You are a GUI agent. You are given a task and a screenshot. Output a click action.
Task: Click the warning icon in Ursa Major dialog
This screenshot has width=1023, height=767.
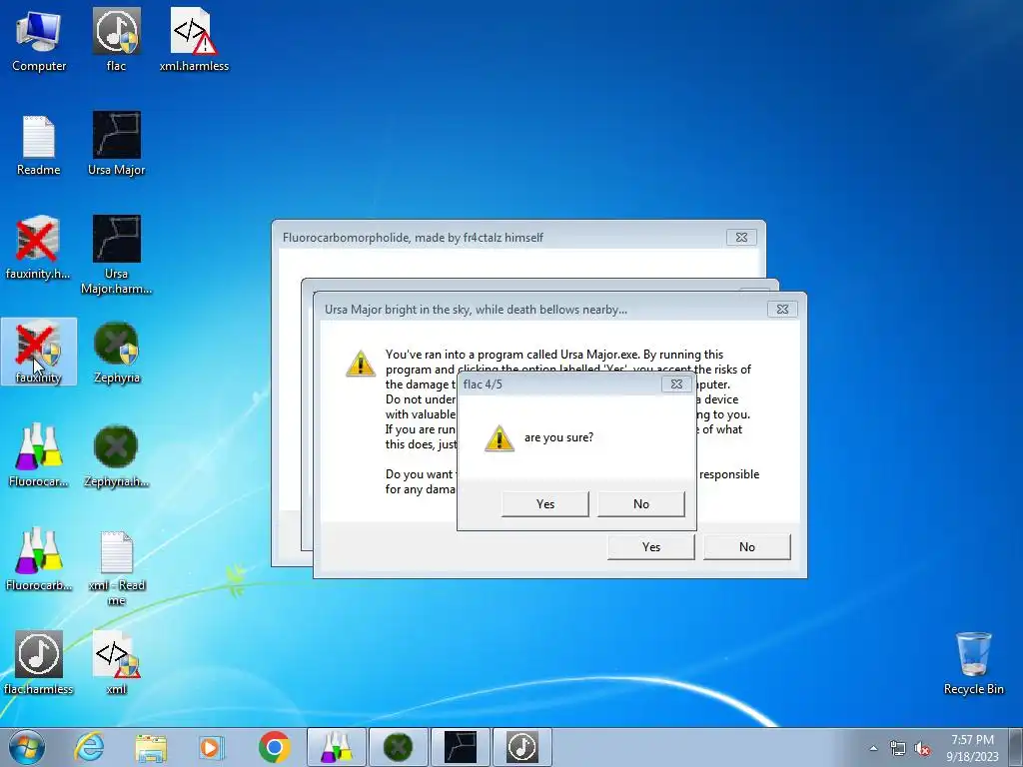[x=361, y=364]
